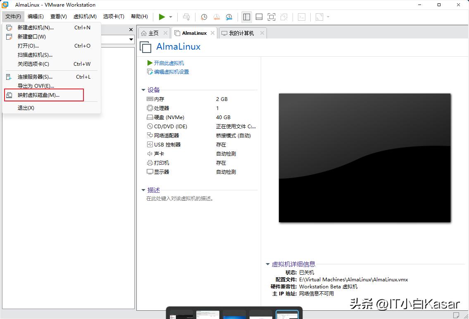Send Ctrl+Alt+Del to the guest
The image size is (469, 319).
[x=186, y=17]
